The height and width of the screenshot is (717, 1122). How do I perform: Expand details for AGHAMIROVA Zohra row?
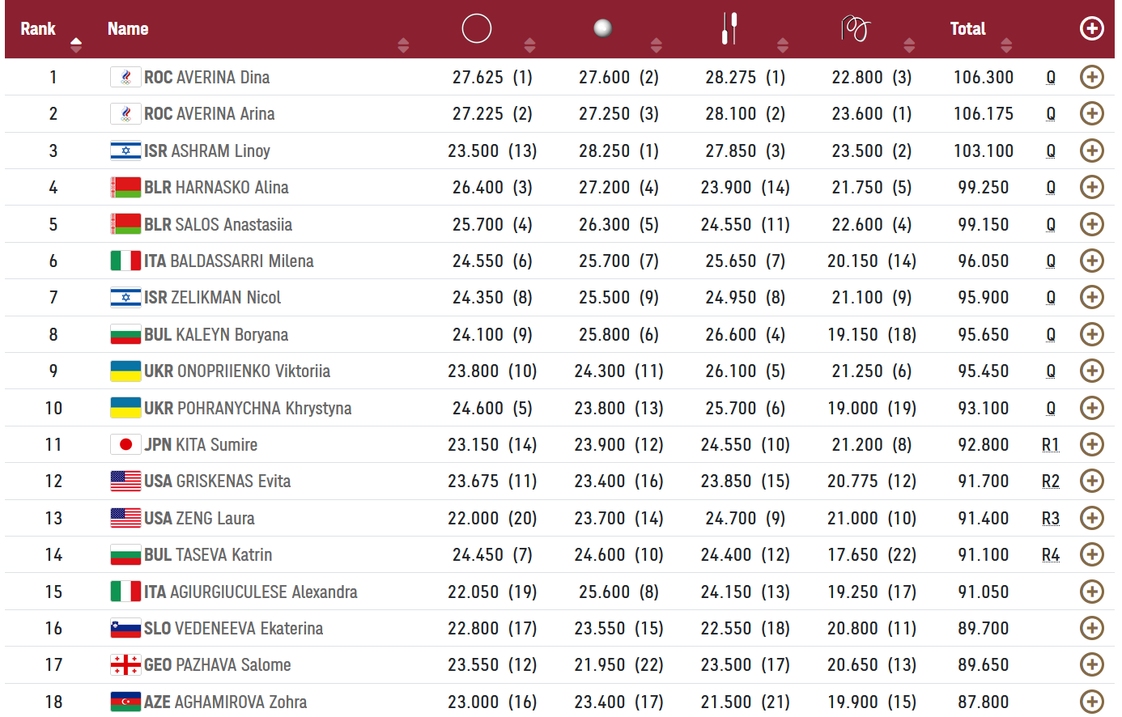coord(1091,702)
